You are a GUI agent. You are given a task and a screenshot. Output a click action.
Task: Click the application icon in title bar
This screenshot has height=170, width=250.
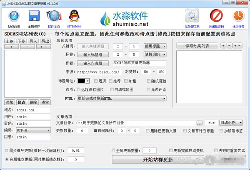click(4, 3)
